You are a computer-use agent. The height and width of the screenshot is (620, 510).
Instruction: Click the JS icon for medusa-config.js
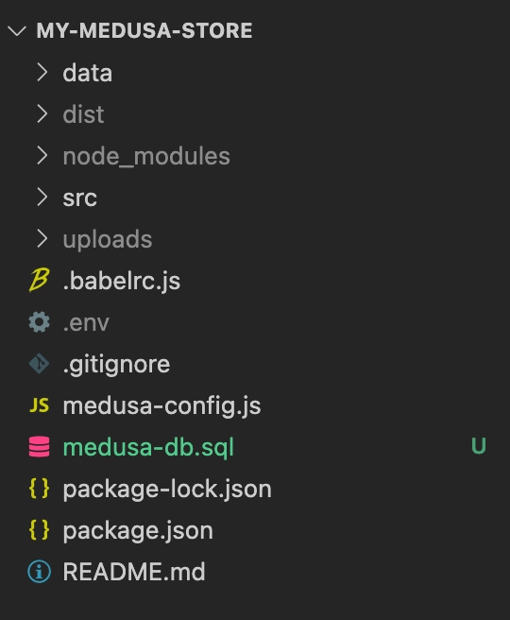tap(39, 405)
